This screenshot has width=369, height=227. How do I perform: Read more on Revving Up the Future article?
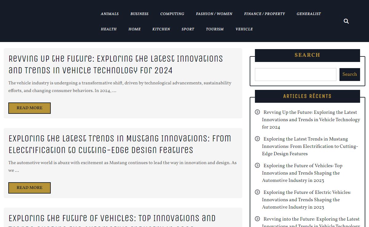(x=30, y=108)
